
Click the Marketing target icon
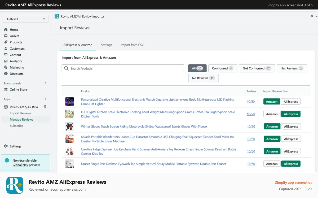click(6, 68)
